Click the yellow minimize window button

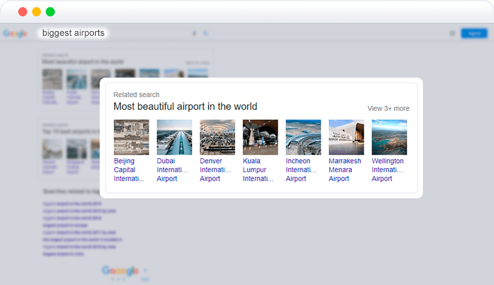pos(36,12)
